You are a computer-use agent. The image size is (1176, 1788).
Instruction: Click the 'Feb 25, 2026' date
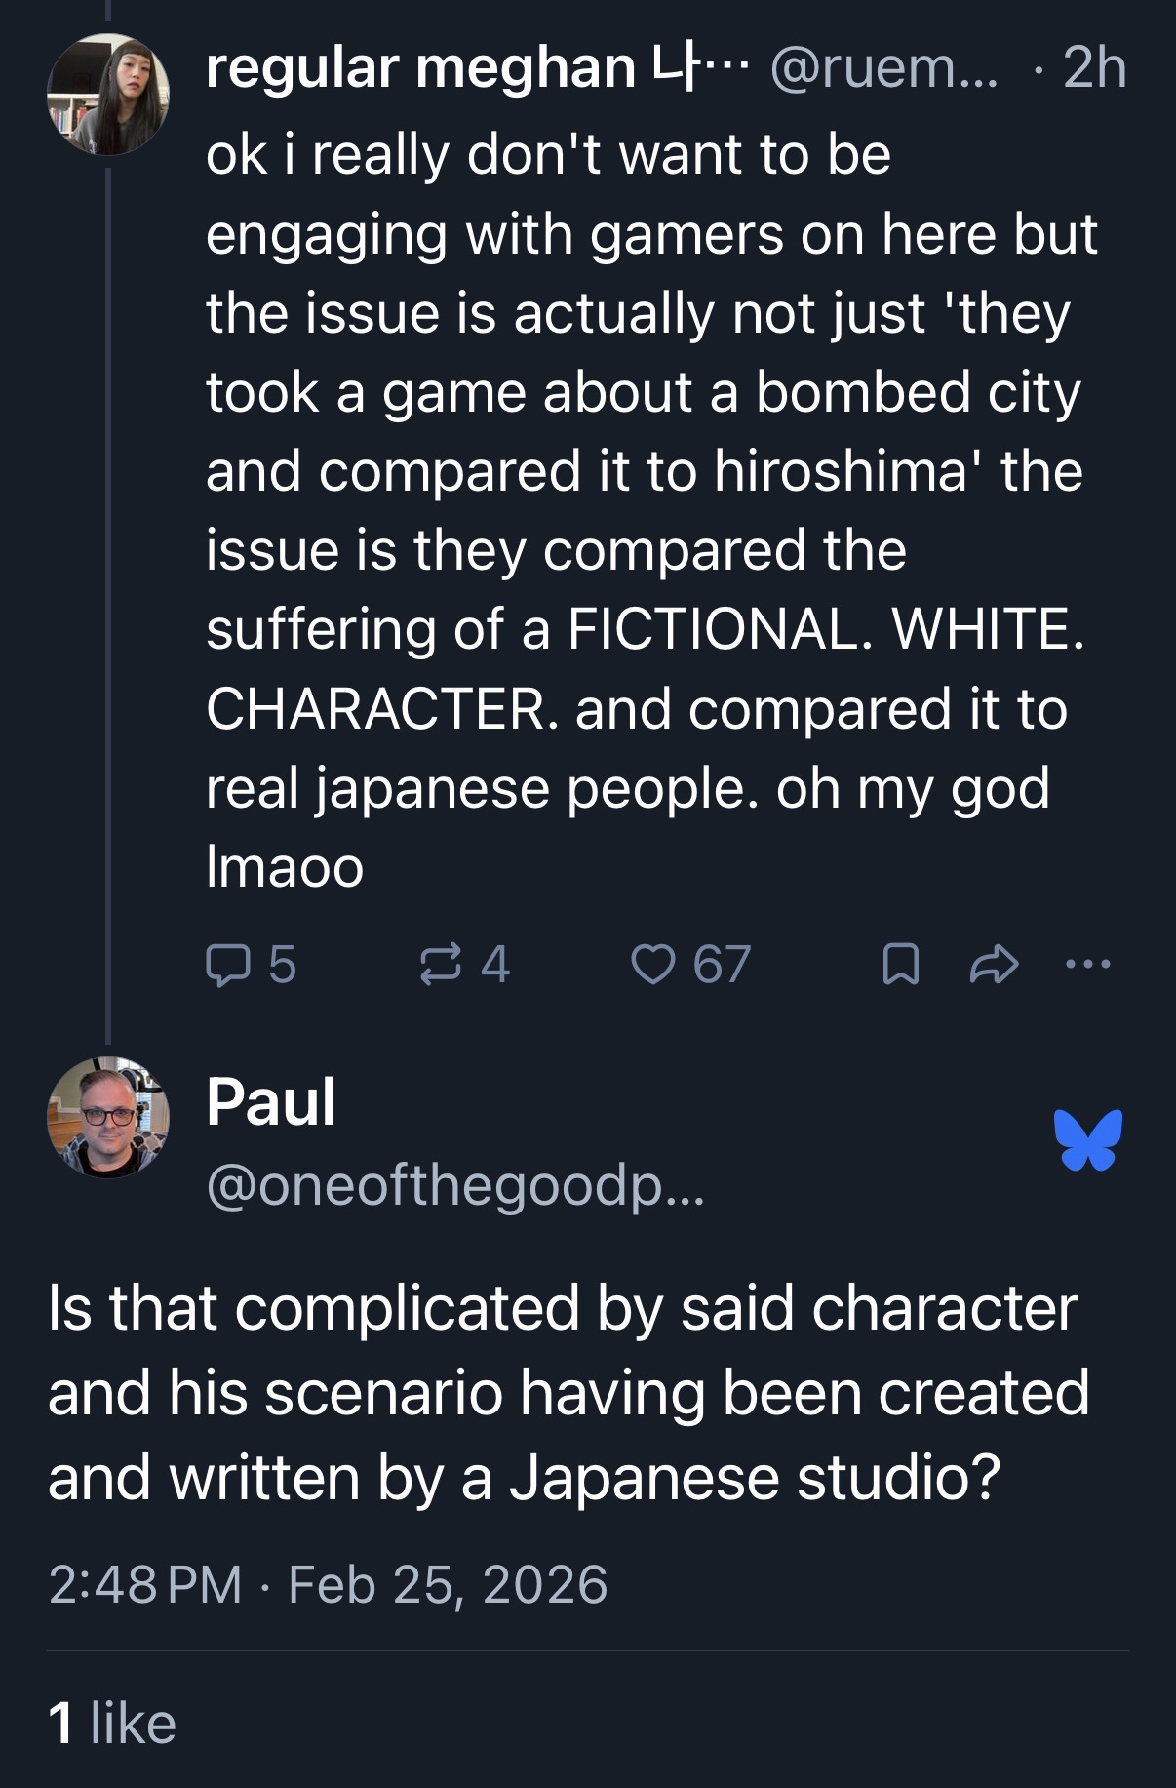point(448,1583)
